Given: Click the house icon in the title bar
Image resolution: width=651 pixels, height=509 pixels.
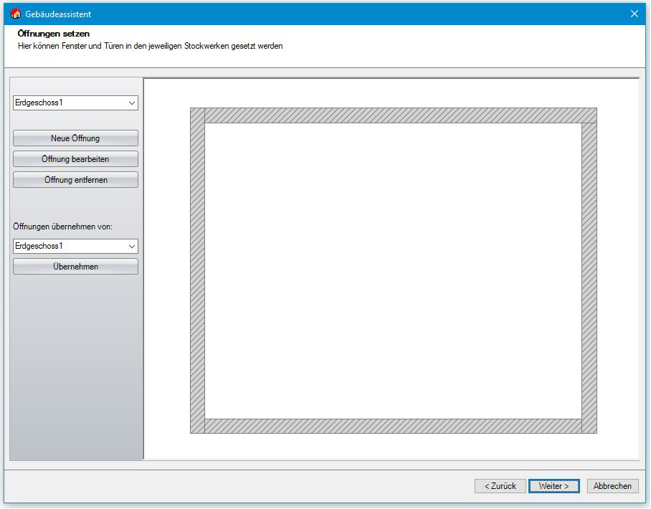Looking at the screenshot, I should tap(15, 14).
